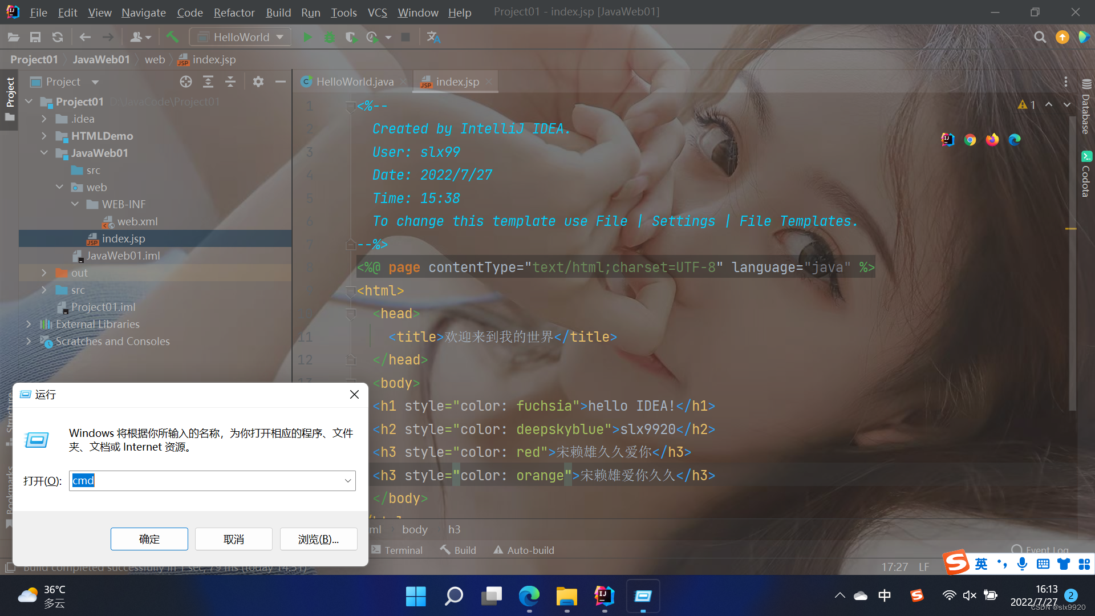Click the Synchronize refresh icon
Image resolution: width=1095 pixels, height=616 pixels.
(58, 37)
